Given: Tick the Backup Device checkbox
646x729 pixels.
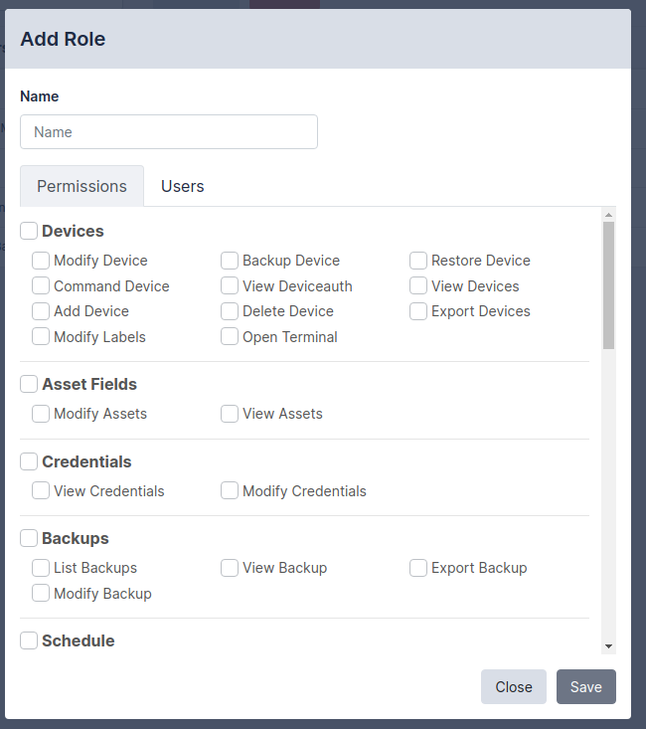Looking at the screenshot, I should pos(230,261).
